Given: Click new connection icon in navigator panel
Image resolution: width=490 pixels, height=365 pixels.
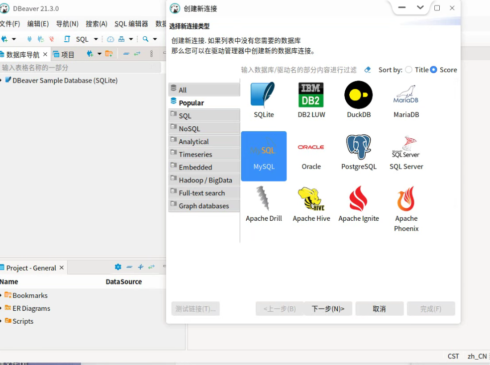Looking at the screenshot, I should [90, 54].
